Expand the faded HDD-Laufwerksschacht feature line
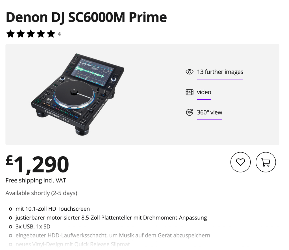This screenshot has width=289, height=250. point(113,235)
